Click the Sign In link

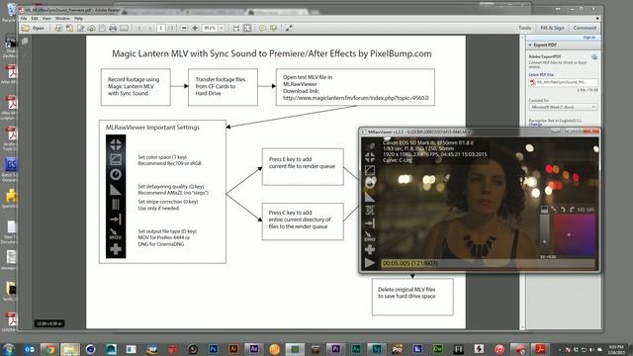pos(589,38)
